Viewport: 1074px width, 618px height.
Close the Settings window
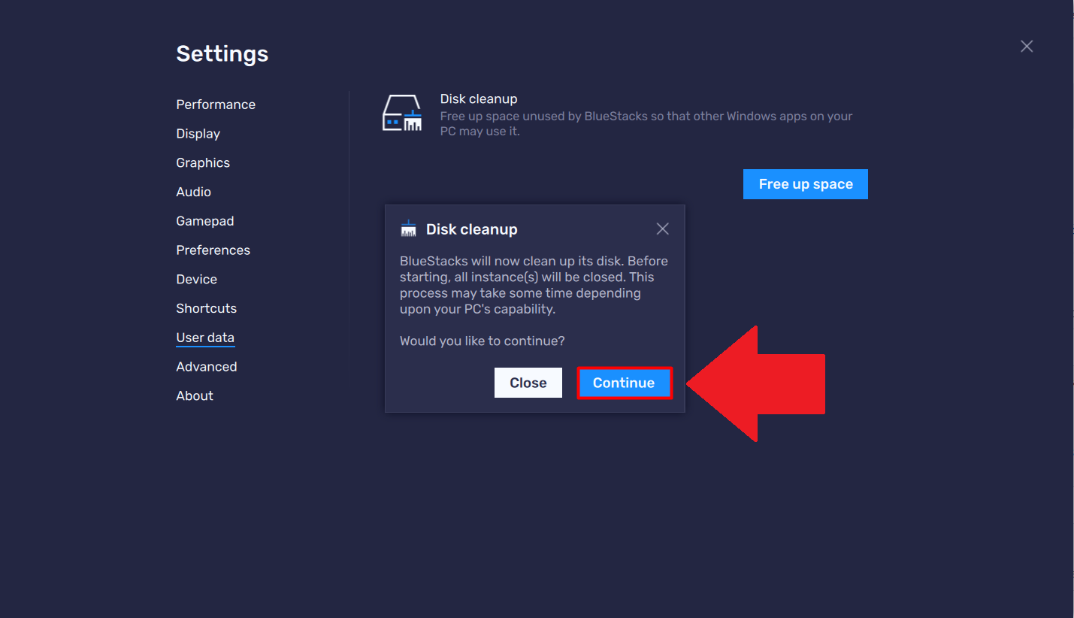1027,46
